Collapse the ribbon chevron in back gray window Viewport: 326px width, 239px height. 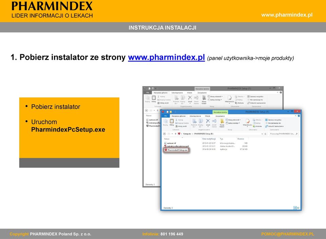tap(277, 92)
